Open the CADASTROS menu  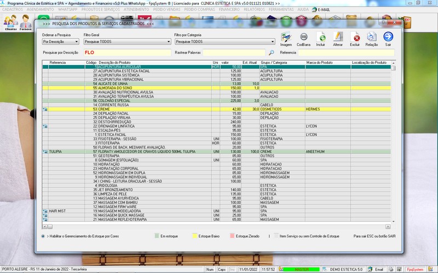pos(12,9)
